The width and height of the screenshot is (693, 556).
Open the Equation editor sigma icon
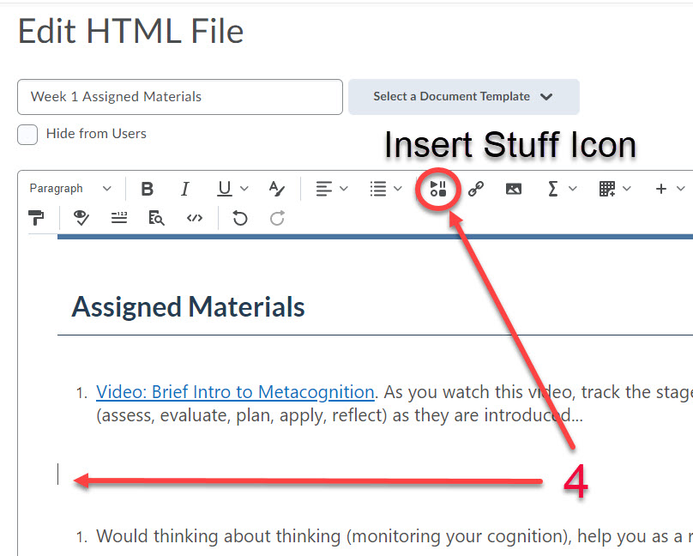[554, 188]
